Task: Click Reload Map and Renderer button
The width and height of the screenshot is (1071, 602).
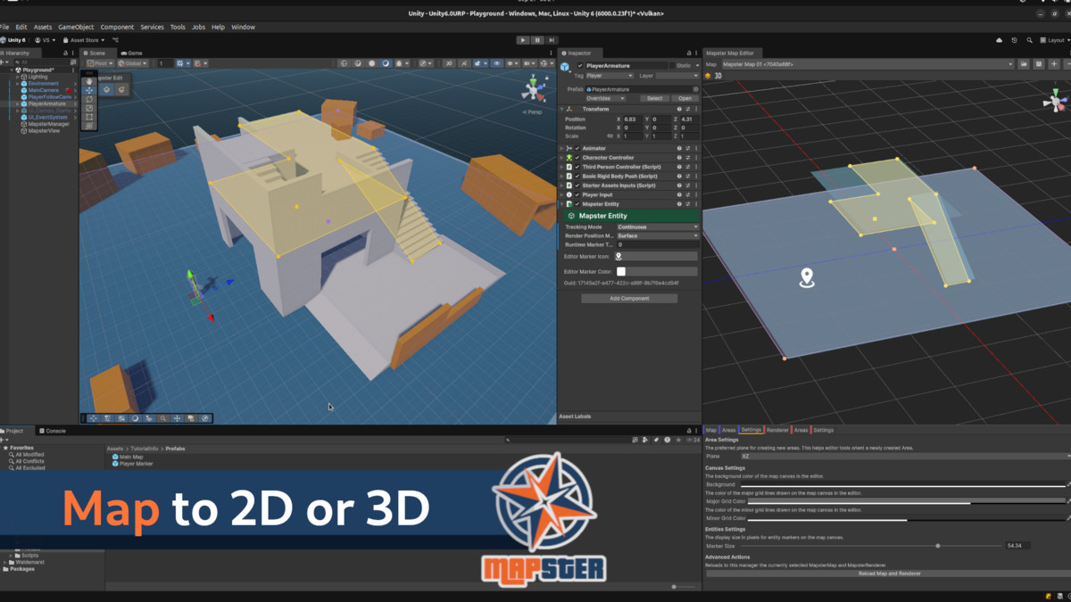Action: point(889,573)
